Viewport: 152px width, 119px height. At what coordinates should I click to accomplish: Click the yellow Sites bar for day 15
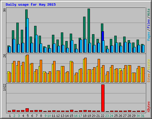point(71,72)
